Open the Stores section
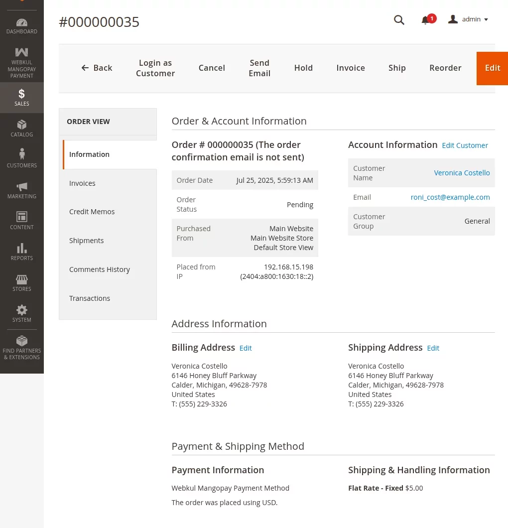The width and height of the screenshot is (508, 528). pyautogui.click(x=21, y=282)
